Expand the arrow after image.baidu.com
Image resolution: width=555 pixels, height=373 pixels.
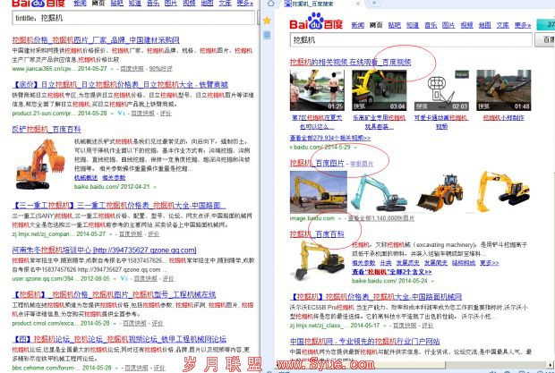point(340,218)
